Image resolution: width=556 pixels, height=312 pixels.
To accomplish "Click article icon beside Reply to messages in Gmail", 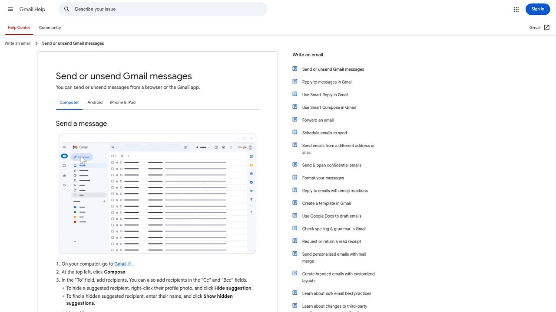I will tap(295, 81).
